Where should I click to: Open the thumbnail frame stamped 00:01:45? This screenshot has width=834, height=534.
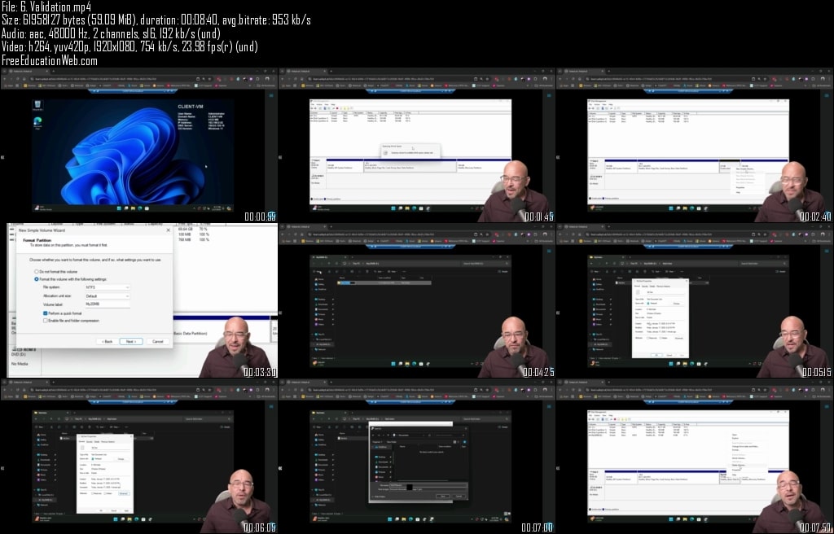click(416, 145)
